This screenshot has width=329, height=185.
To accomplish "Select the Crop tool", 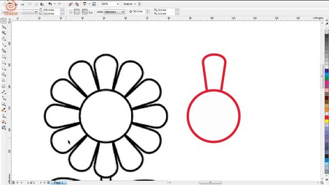I will 4,33.
